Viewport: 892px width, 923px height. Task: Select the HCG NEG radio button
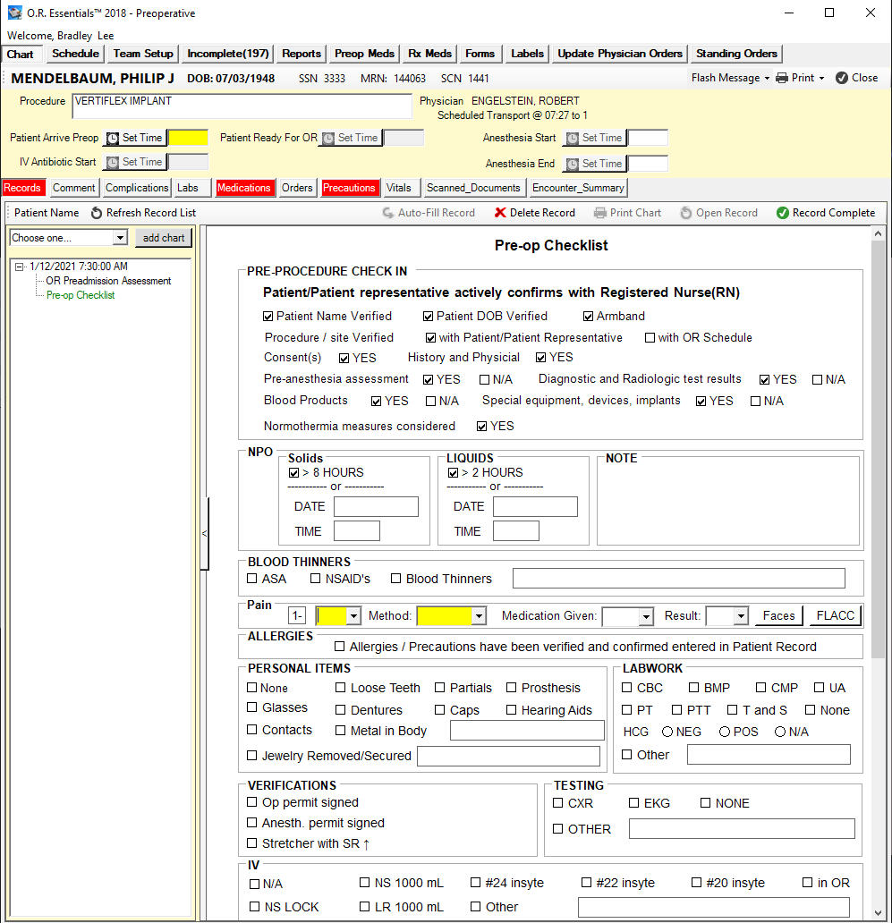point(667,732)
